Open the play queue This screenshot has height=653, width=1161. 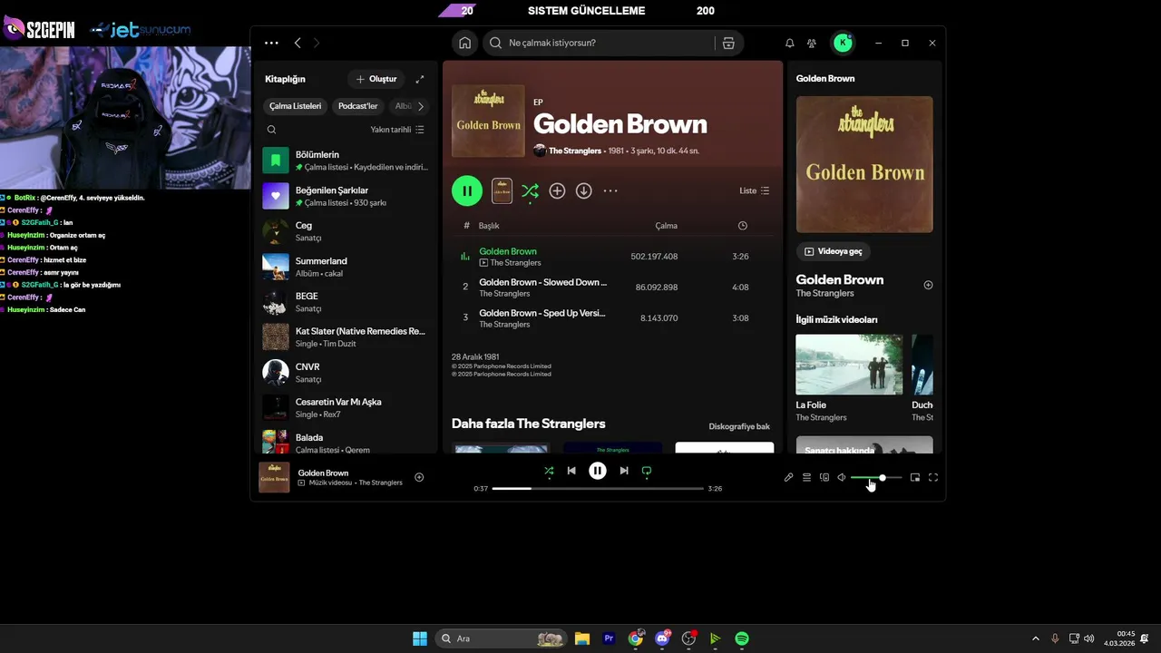(x=806, y=477)
